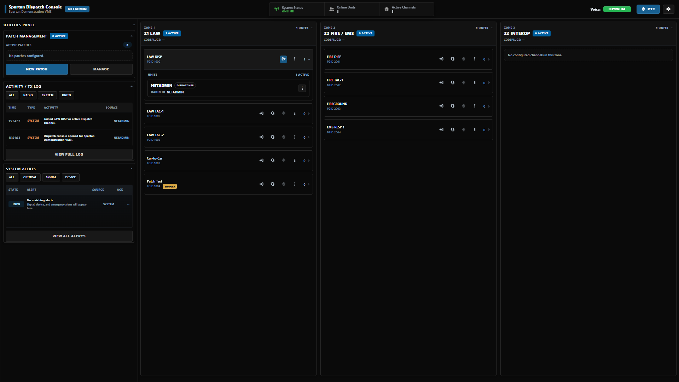
Task: Join the EMS RESP 1 channel
Action: (x=441, y=130)
